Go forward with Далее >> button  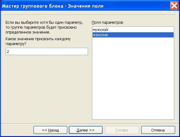point(86,130)
